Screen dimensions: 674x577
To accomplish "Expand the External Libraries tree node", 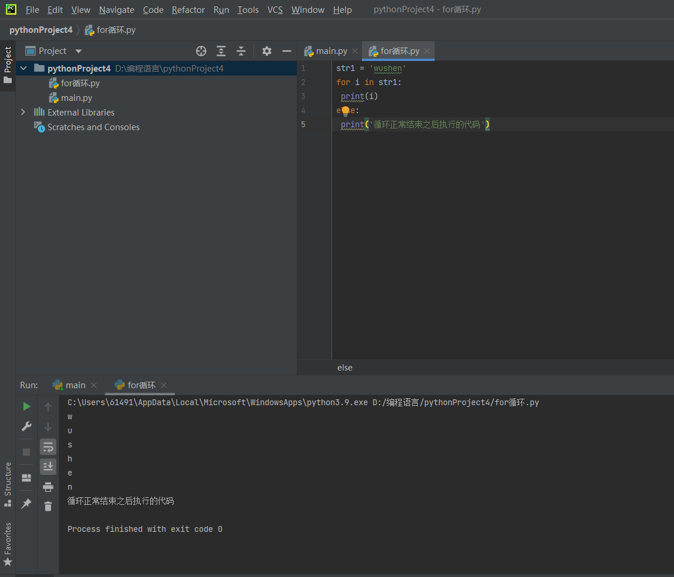I will coord(23,112).
